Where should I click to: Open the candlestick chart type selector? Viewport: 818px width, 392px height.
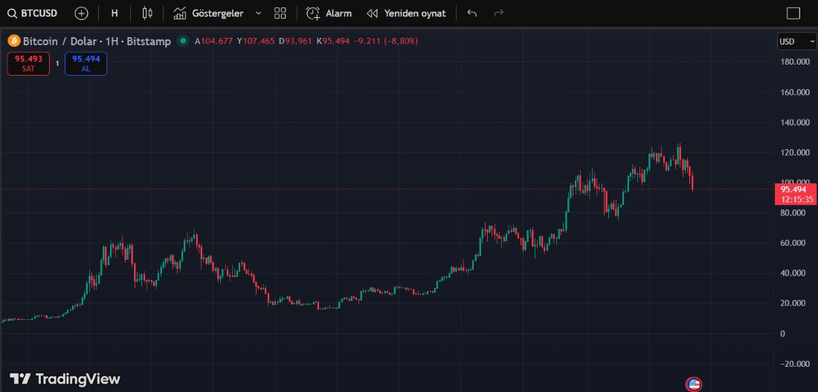(147, 13)
